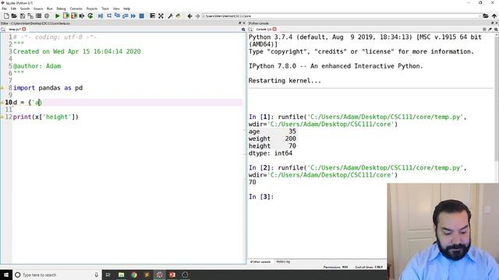Open the file switcher list icon

pos(38,16)
